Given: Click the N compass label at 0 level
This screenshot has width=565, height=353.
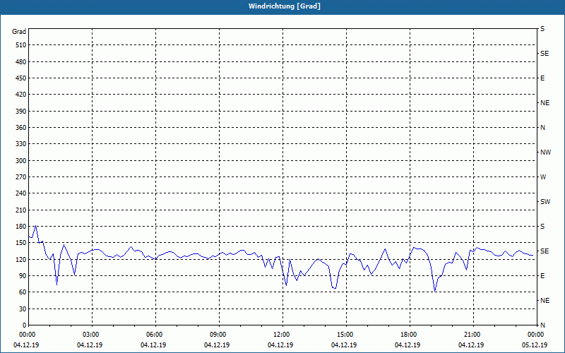Looking at the screenshot, I should [x=542, y=325].
